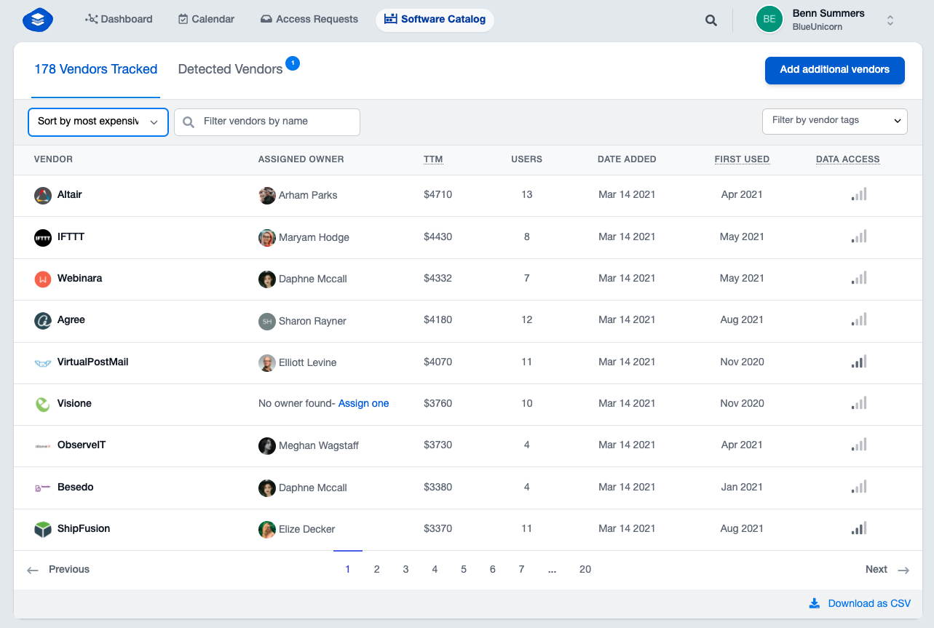The image size is (934, 628).
Task: Click the Visione vendor logo
Action: click(x=43, y=404)
